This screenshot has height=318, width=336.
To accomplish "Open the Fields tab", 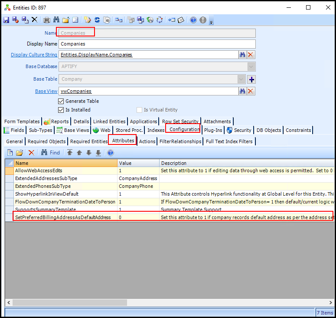I will click(x=14, y=130).
